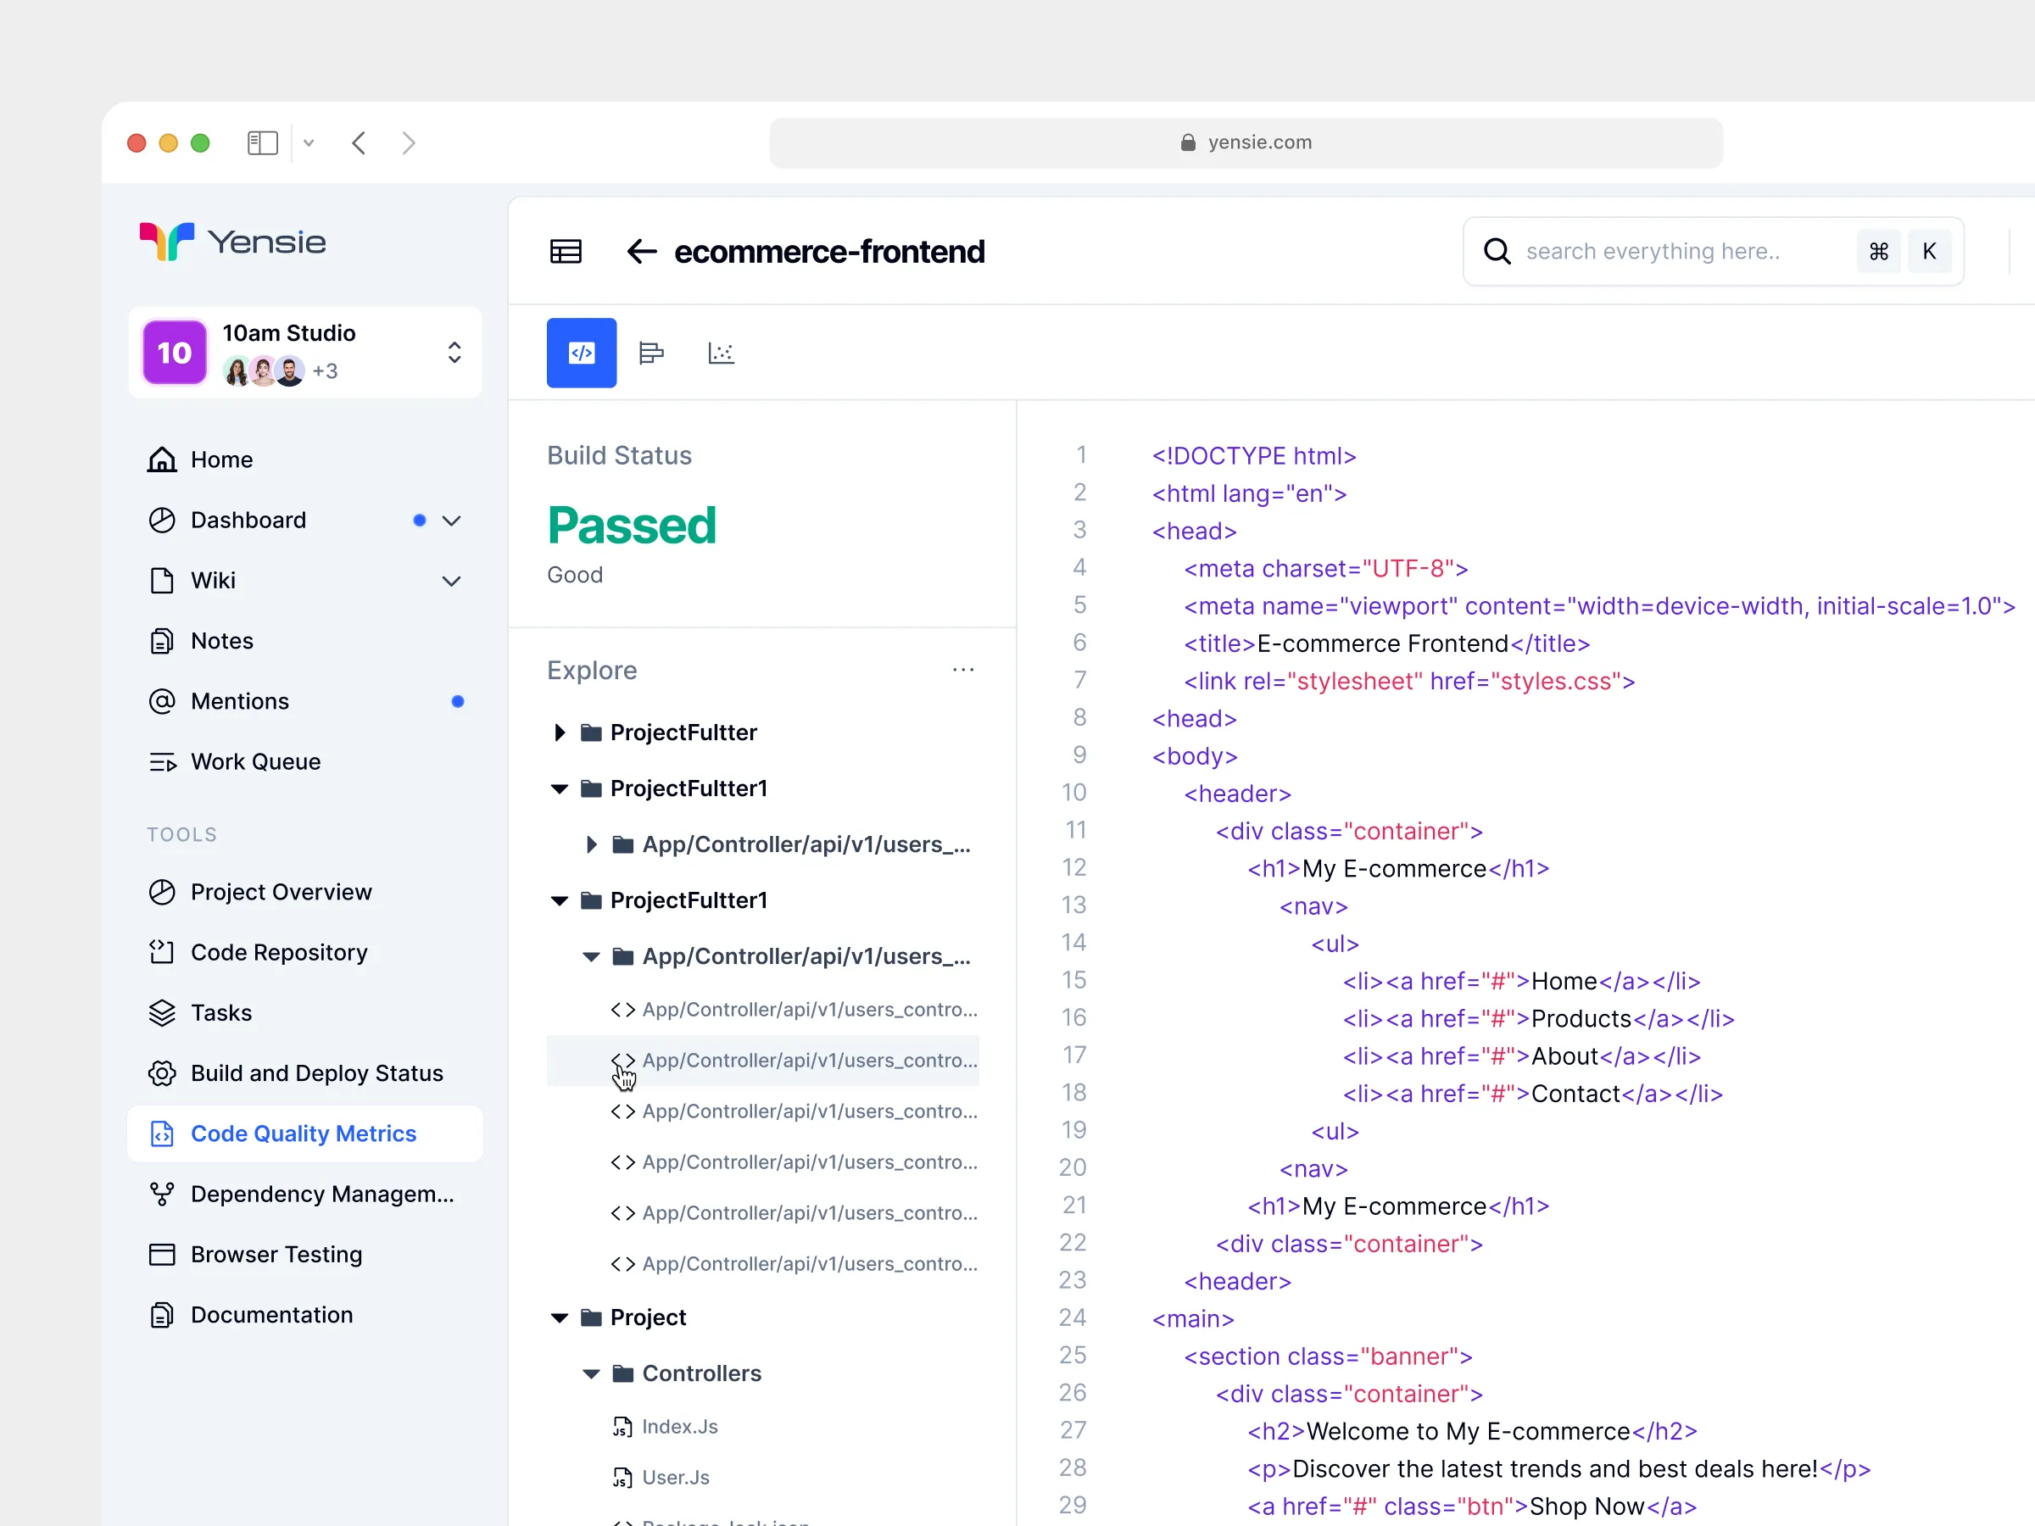Open the Mentions page
The image size is (2035, 1526).
pos(239,701)
